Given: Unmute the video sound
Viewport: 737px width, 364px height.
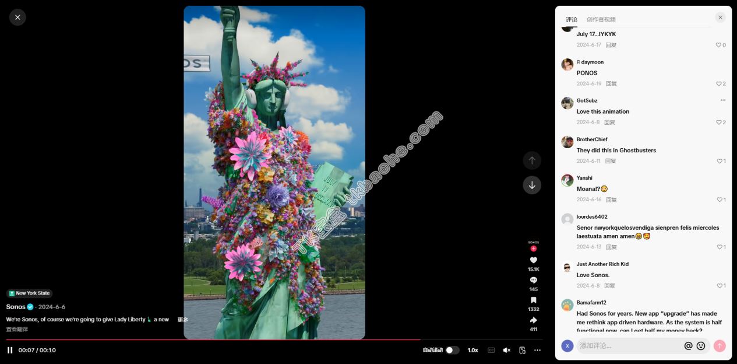Looking at the screenshot, I should tap(507, 350).
